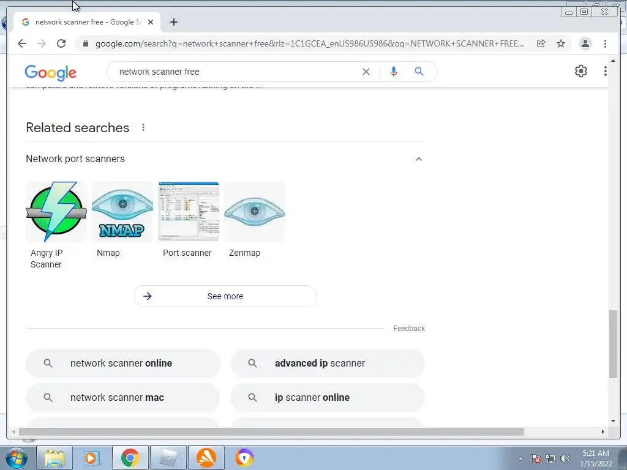Submit search with the magnifier icon
Screen dimensions: 627x470
pos(419,72)
